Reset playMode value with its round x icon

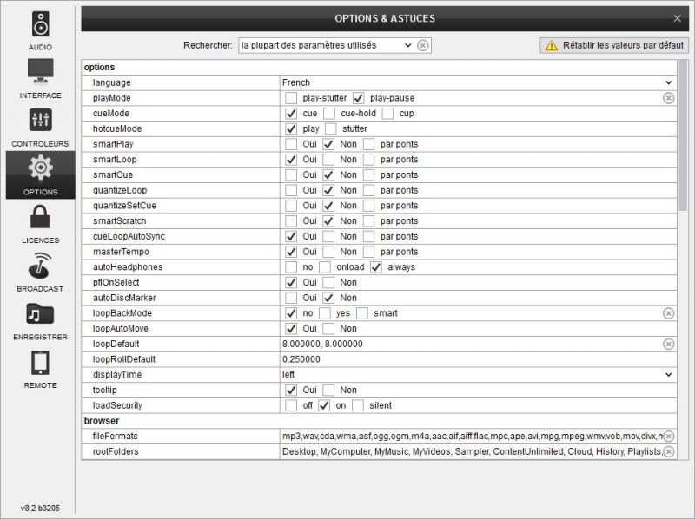(x=668, y=98)
